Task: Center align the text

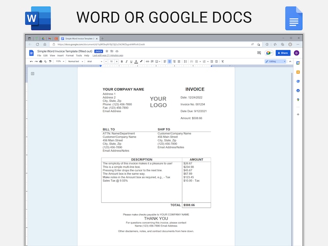Action: click(170, 61)
